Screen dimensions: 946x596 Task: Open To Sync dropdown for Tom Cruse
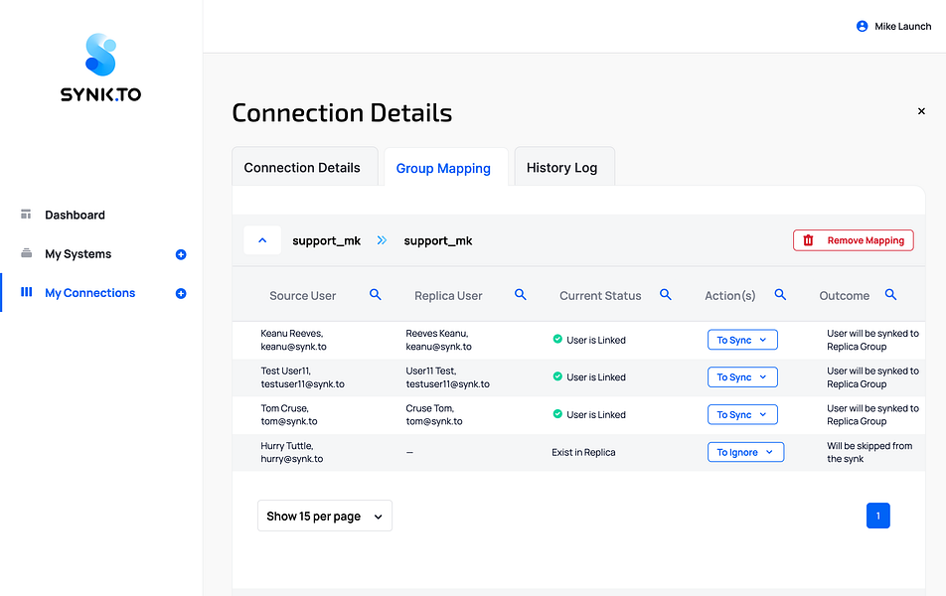tap(742, 415)
